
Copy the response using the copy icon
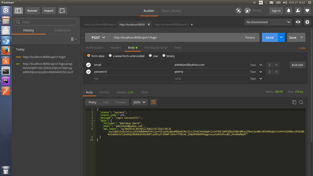(294, 102)
